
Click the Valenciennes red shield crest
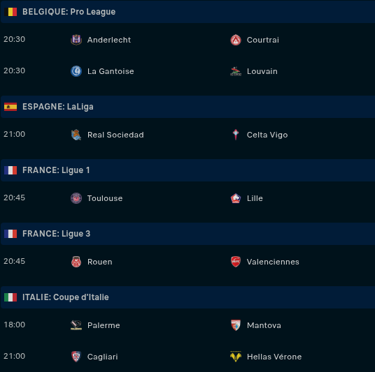coord(236,262)
